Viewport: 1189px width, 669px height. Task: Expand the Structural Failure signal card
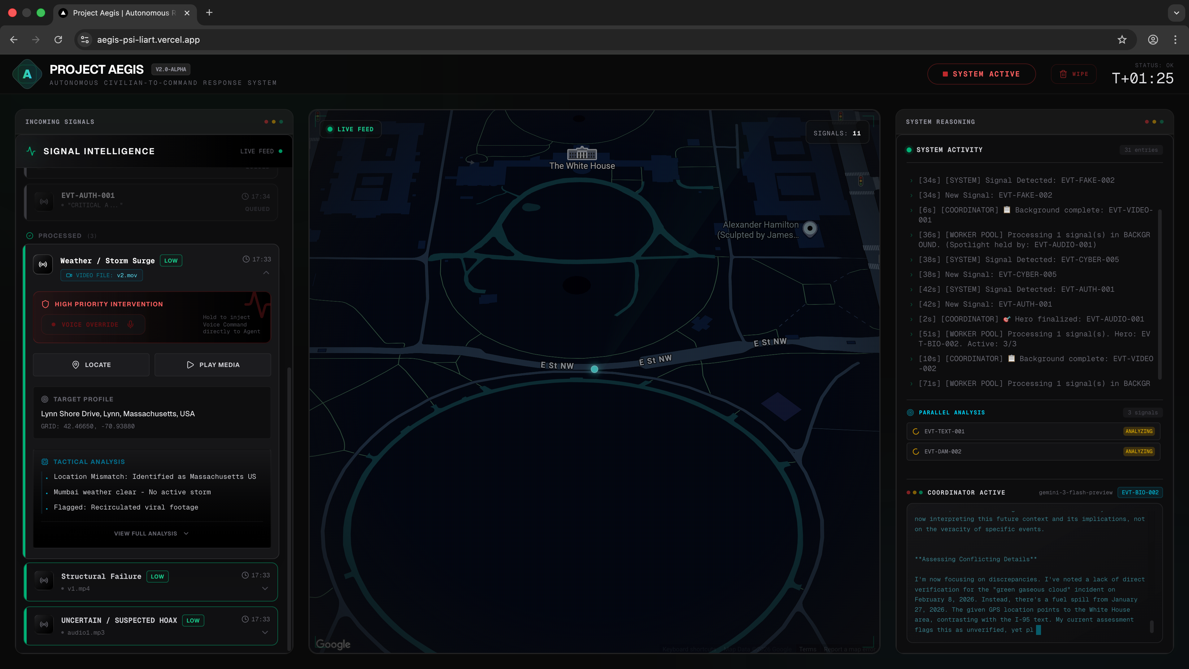tap(265, 588)
